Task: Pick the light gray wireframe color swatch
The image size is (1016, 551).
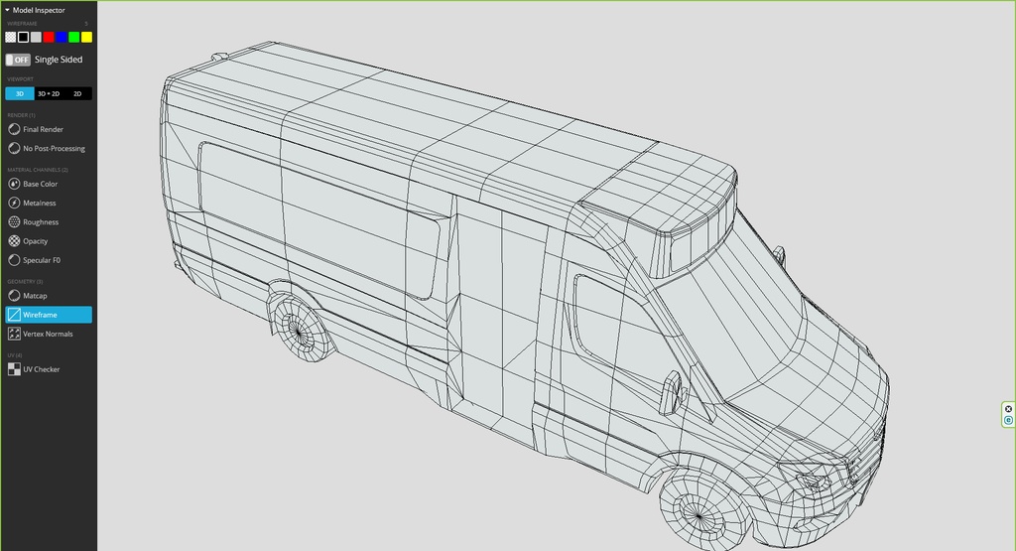Action: [36, 37]
